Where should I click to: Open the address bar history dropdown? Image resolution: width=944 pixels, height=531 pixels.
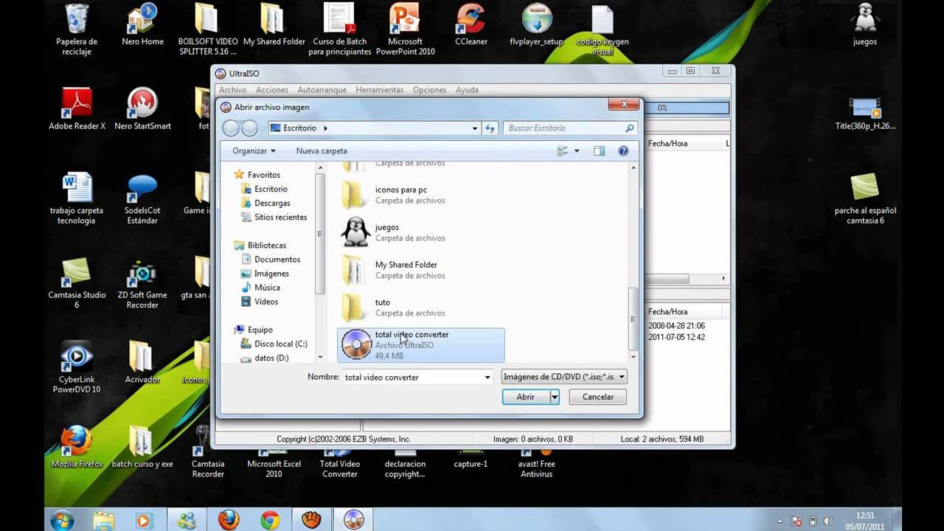click(x=475, y=128)
